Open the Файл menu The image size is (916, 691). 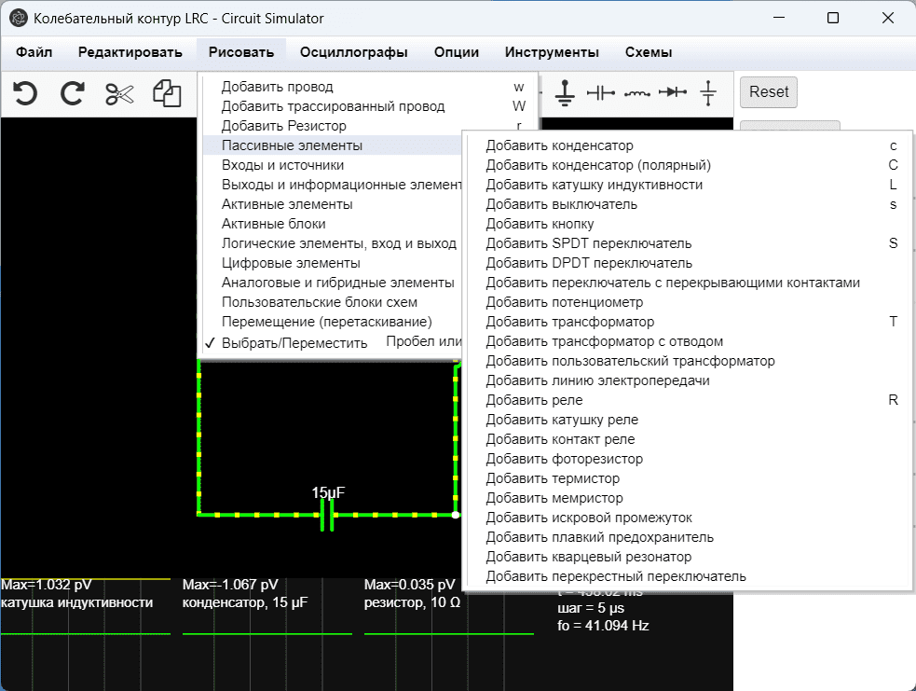click(x=34, y=52)
